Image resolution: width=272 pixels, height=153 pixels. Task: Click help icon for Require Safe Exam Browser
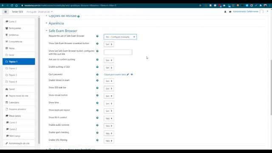97,36
